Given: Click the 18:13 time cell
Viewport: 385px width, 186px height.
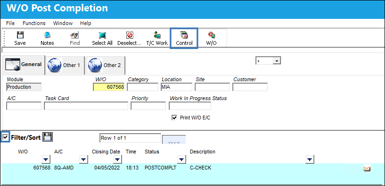Looking at the screenshot, I should tap(132, 168).
